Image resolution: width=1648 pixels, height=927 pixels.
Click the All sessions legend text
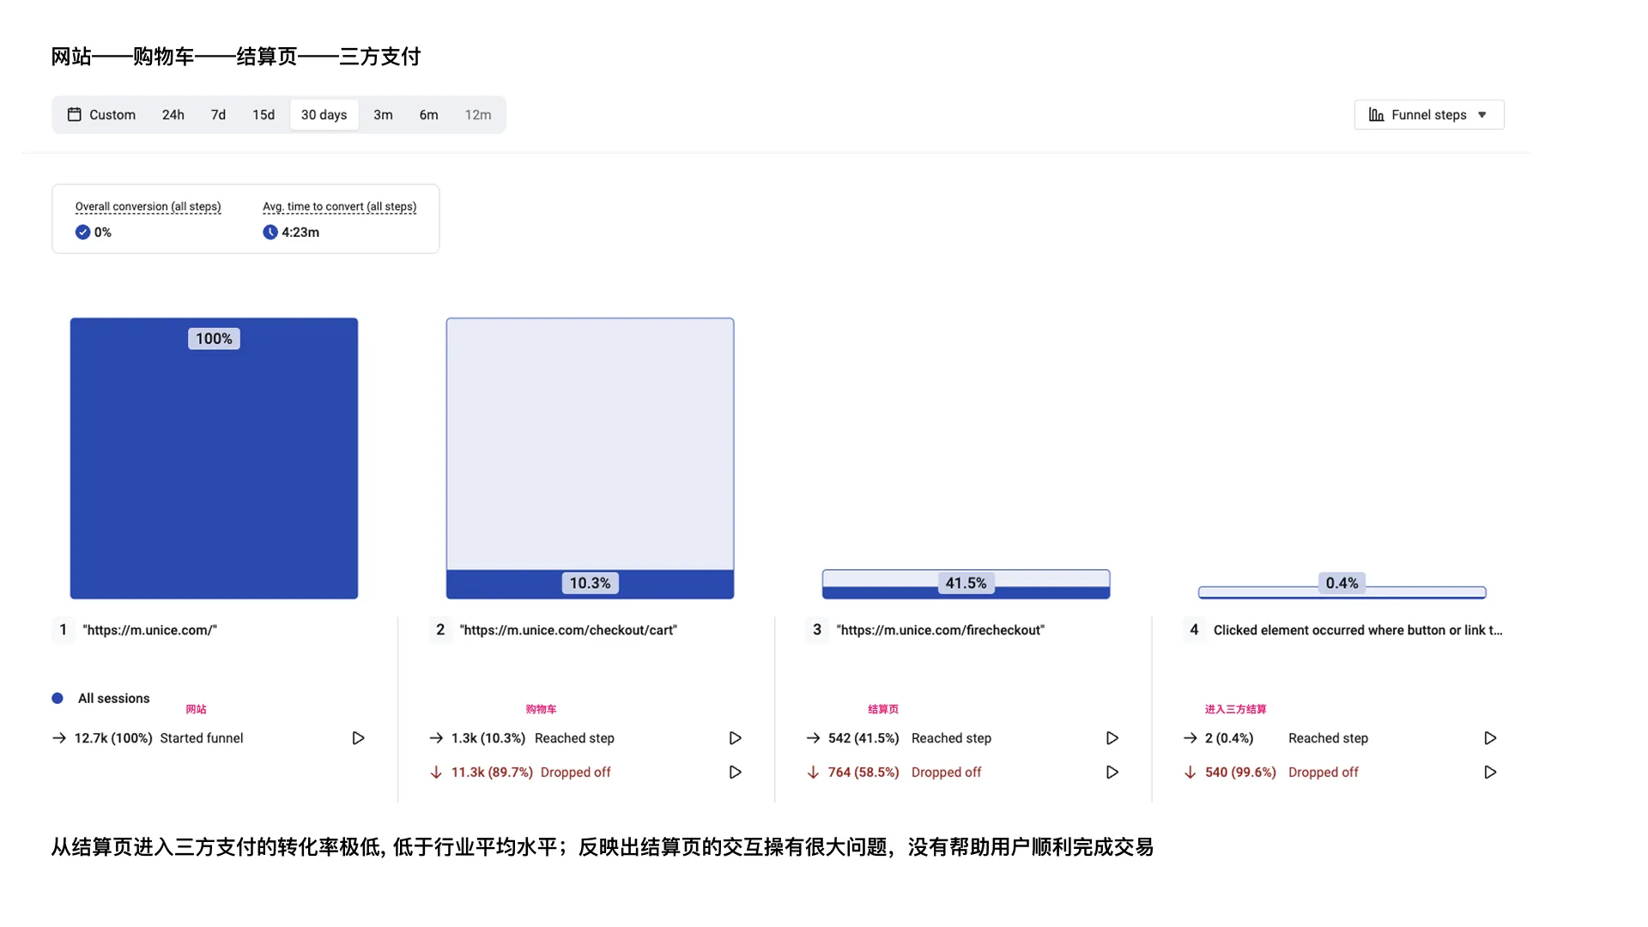pyautogui.click(x=113, y=699)
